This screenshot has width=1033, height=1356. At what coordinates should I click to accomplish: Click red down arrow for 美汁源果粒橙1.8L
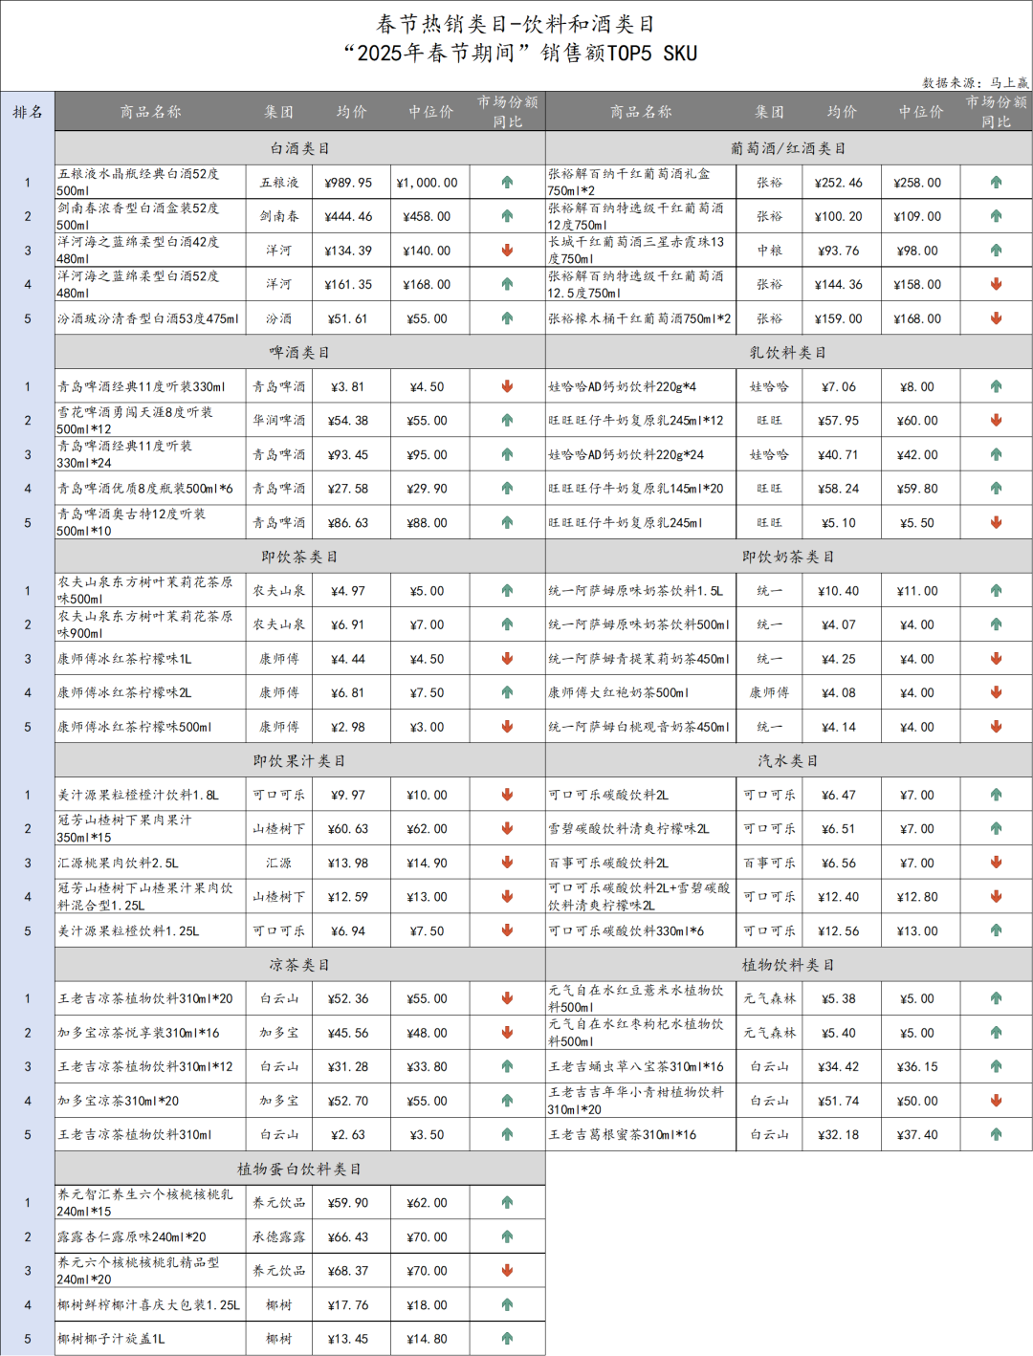[x=507, y=795]
